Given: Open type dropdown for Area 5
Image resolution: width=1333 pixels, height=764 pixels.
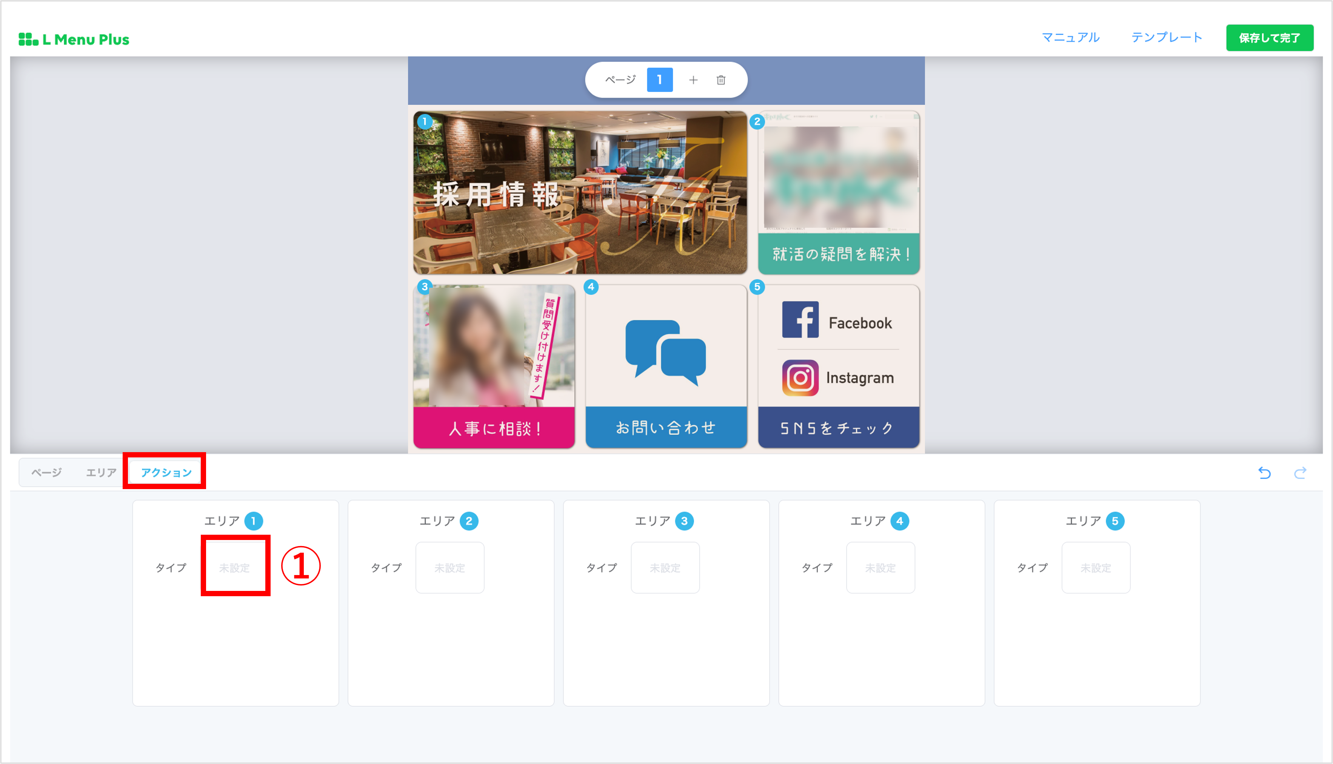Looking at the screenshot, I should 1095,568.
